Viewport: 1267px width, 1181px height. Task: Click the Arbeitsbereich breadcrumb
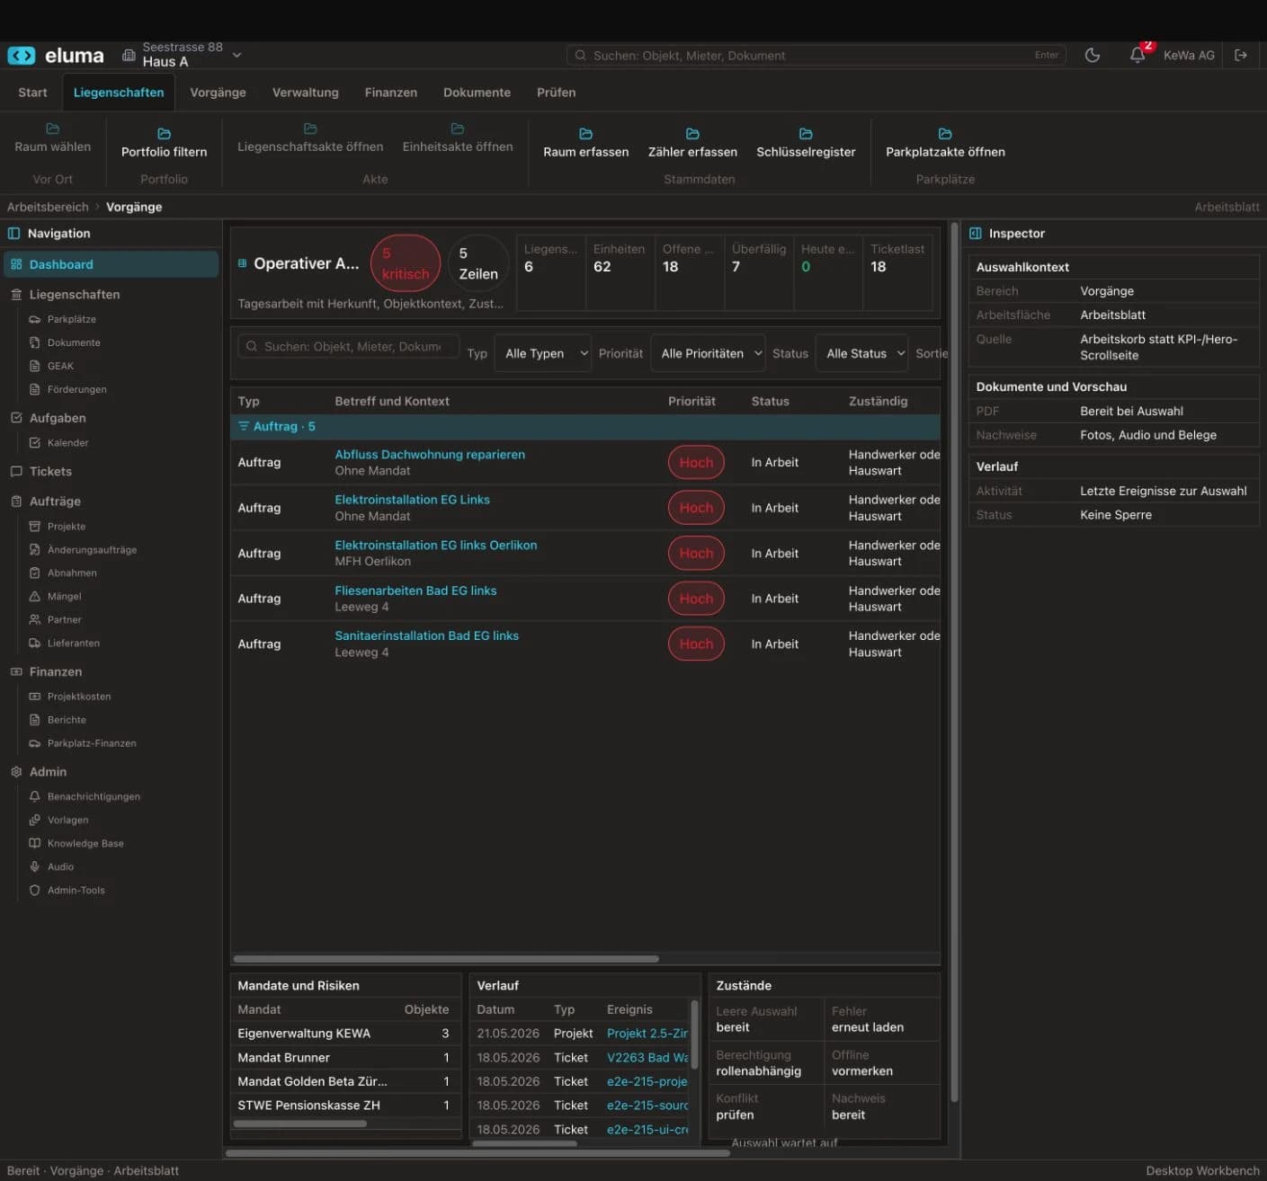coord(48,207)
